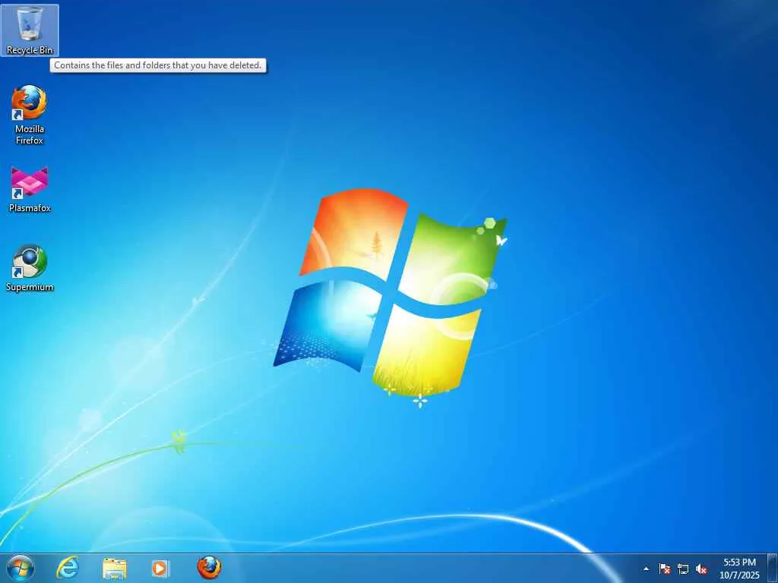Image resolution: width=778 pixels, height=583 pixels.
Task: Launch Windows Media Player from the taskbar
Action: [x=160, y=568]
